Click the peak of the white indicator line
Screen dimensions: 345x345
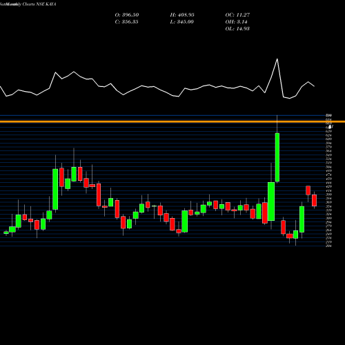pos(277,59)
